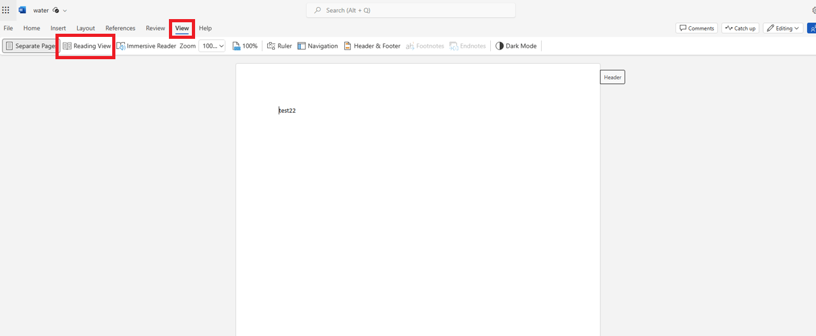This screenshot has width=816, height=336.
Task: Switch to the Home tab
Action: pos(31,28)
